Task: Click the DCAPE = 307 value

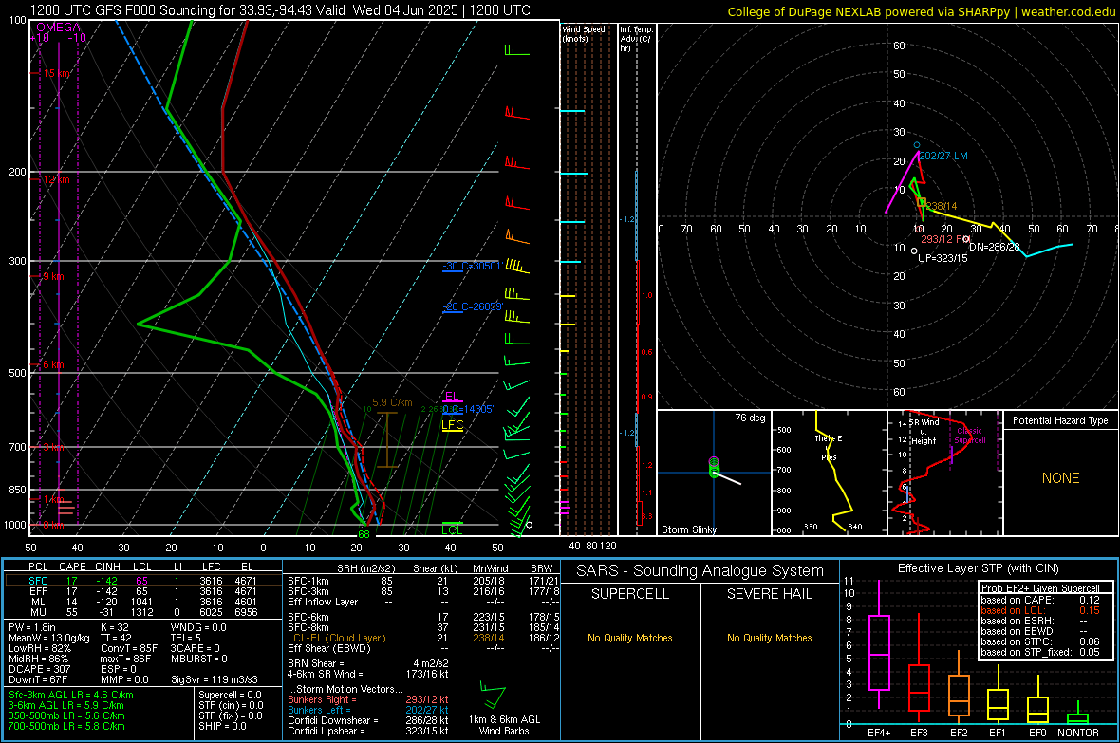Action: [x=40, y=669]
